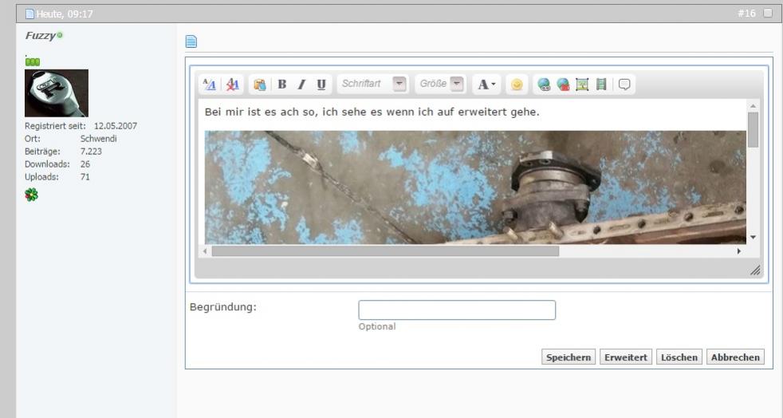Click the quote bubble icon
Screen dimensions: 783x418
(x=624, y=84)
